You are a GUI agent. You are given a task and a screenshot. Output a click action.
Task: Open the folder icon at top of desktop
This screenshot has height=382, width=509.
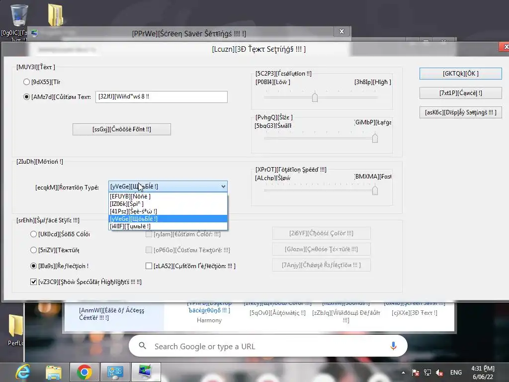(x=56, y=14)
